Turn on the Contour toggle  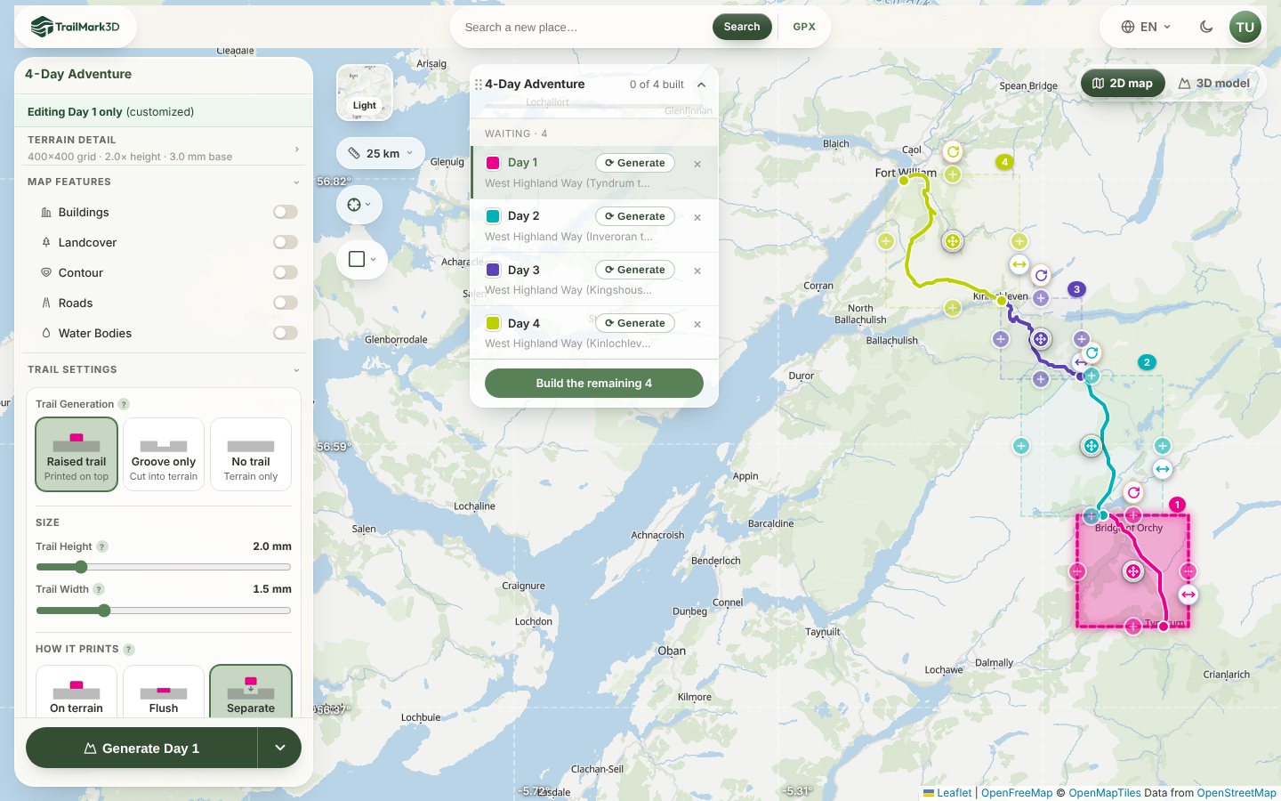point(286,272)
